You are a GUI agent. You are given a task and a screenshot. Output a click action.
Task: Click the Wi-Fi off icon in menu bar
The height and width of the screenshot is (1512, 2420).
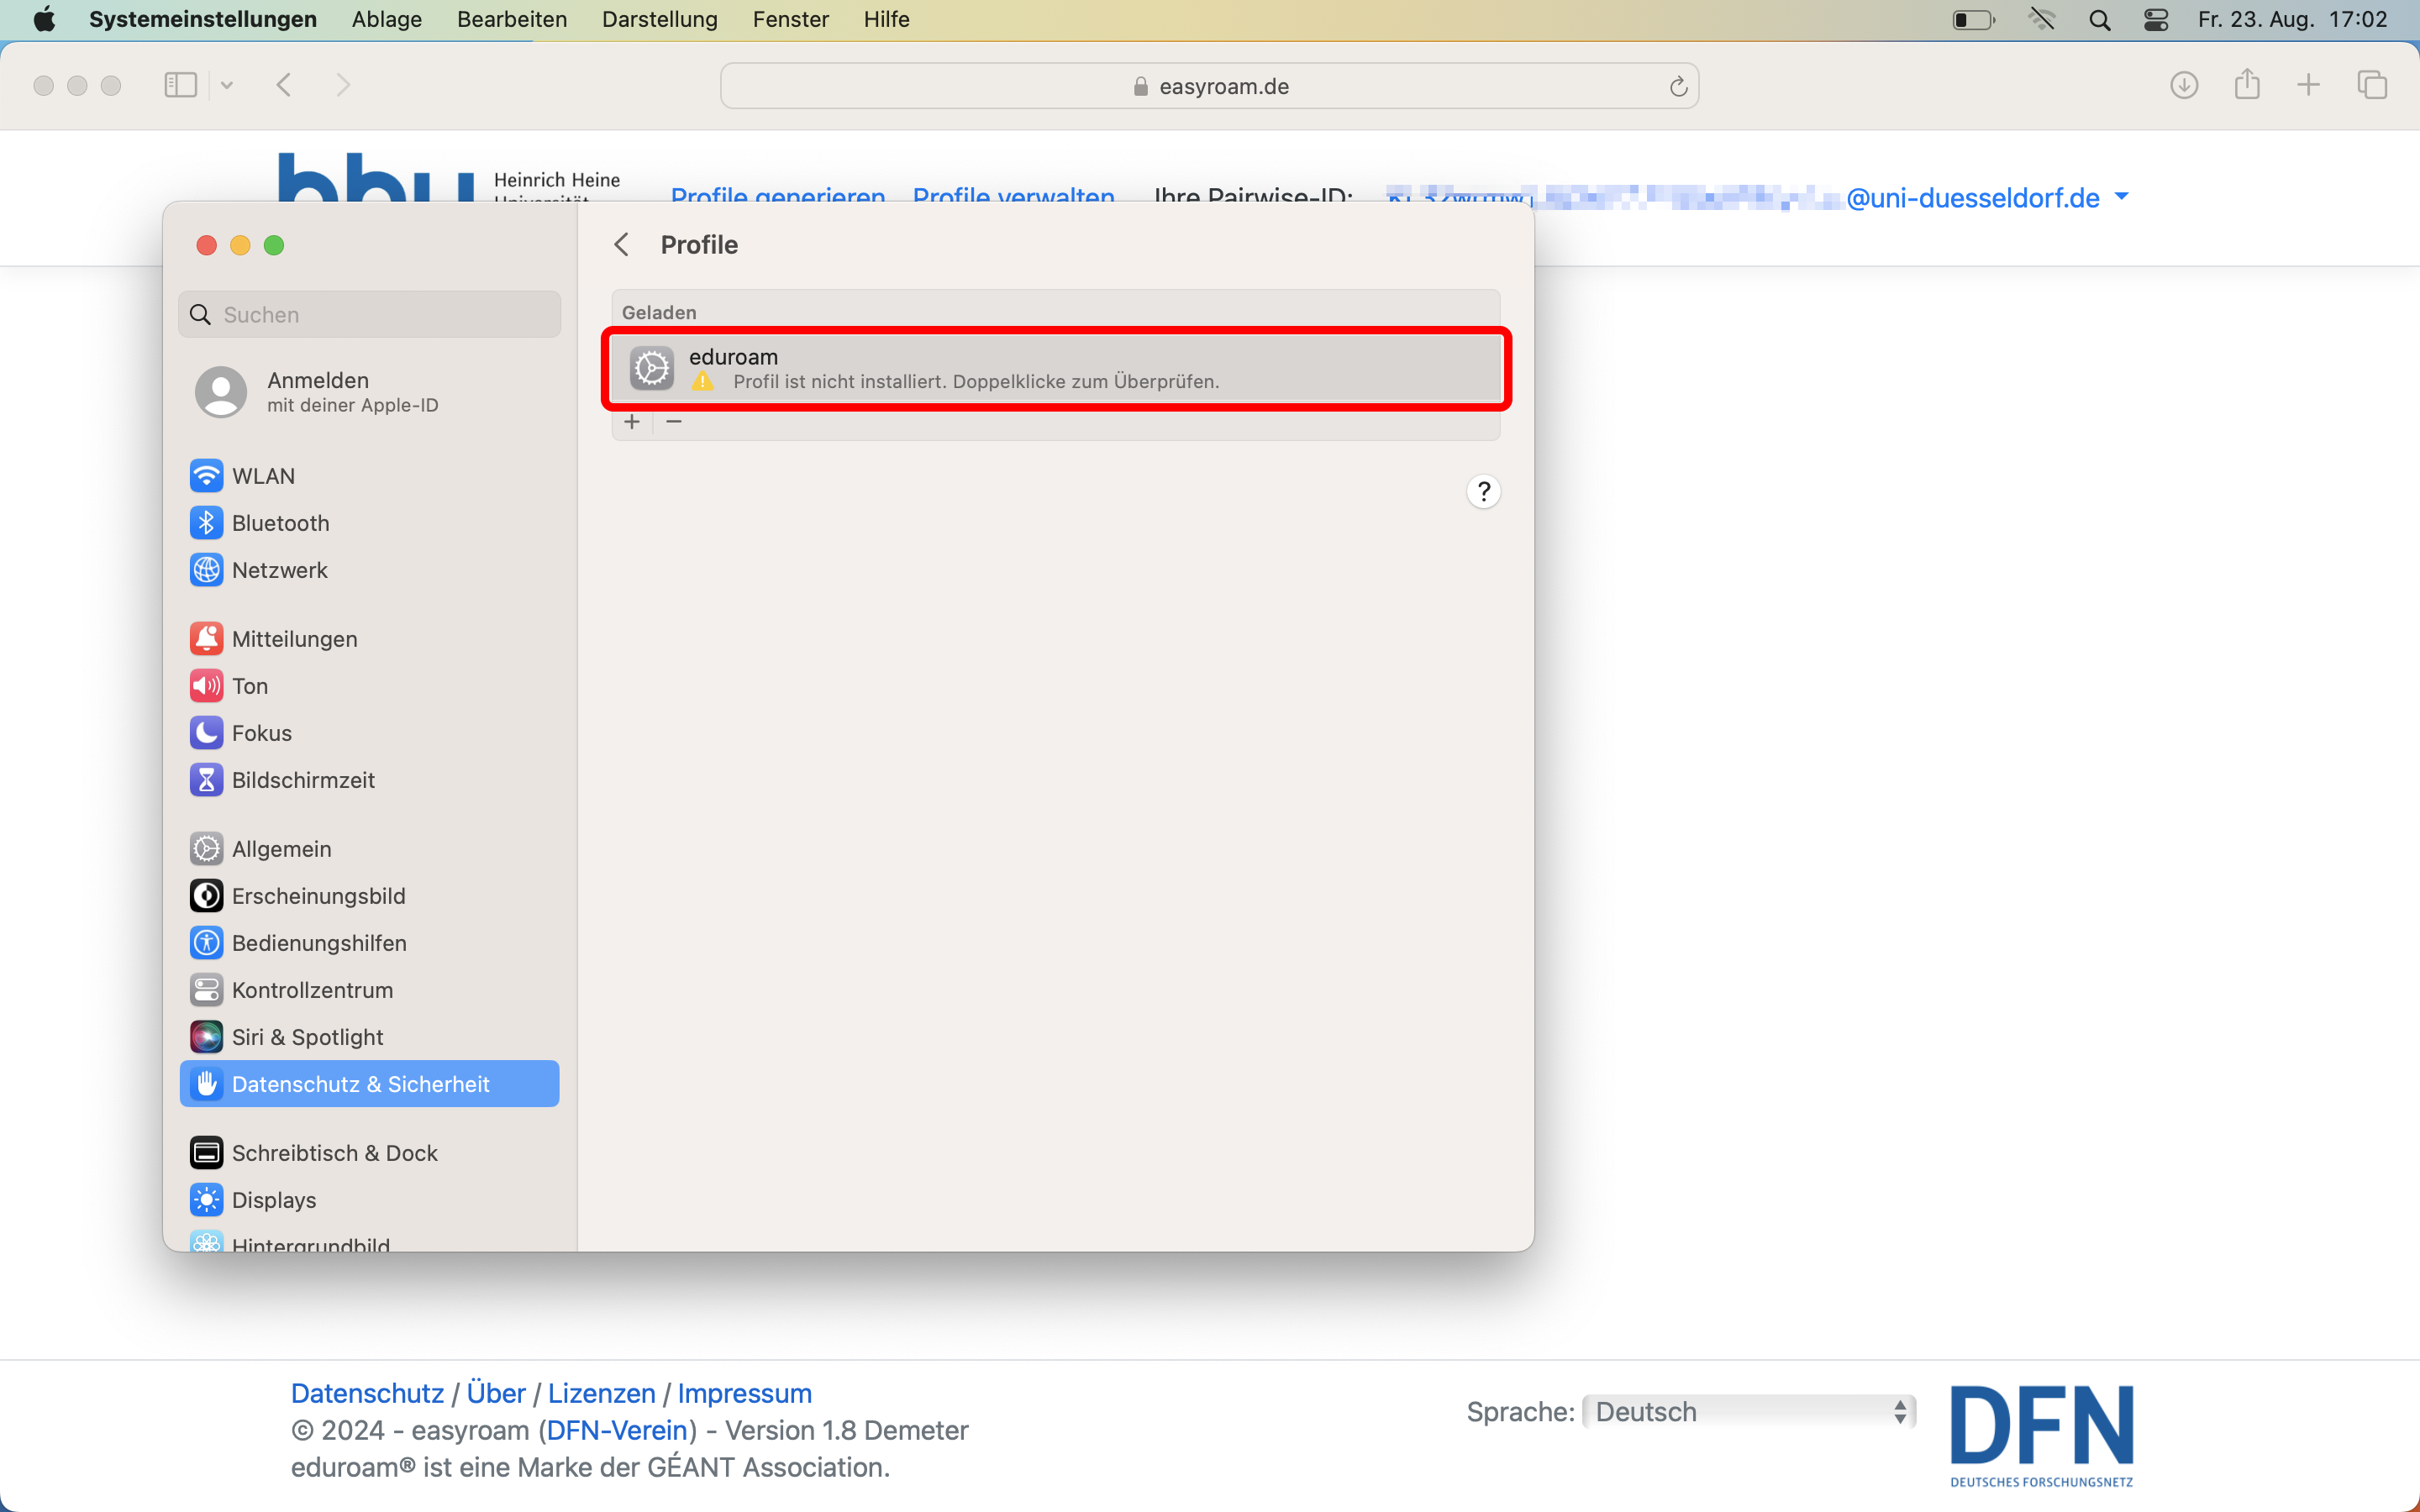[x=2041, y=19]
